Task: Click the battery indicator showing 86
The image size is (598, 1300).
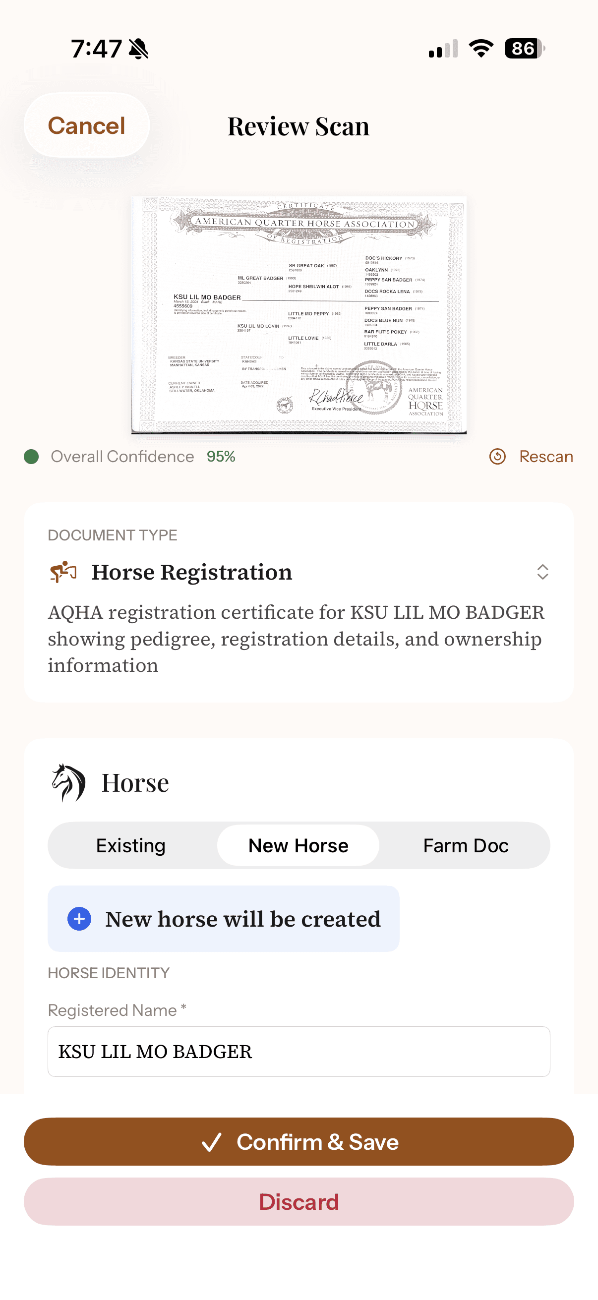Action: tap(523, 49)
